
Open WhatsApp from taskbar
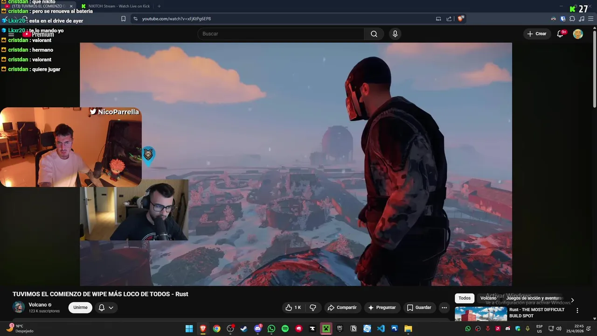point(271,329)
